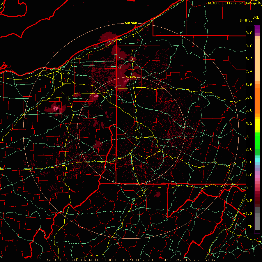Pick the bright green segment of the color bar

257,141
